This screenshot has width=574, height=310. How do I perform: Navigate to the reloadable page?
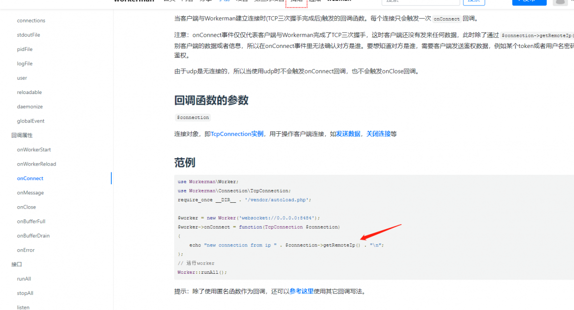coord(29,92)
